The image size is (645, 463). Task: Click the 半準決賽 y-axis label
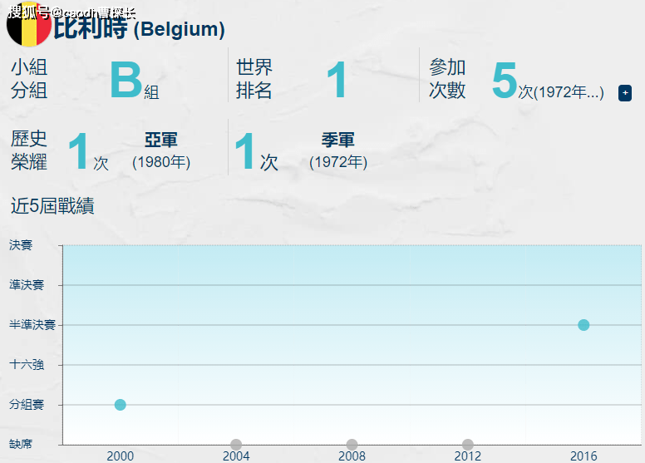point(32,325)
